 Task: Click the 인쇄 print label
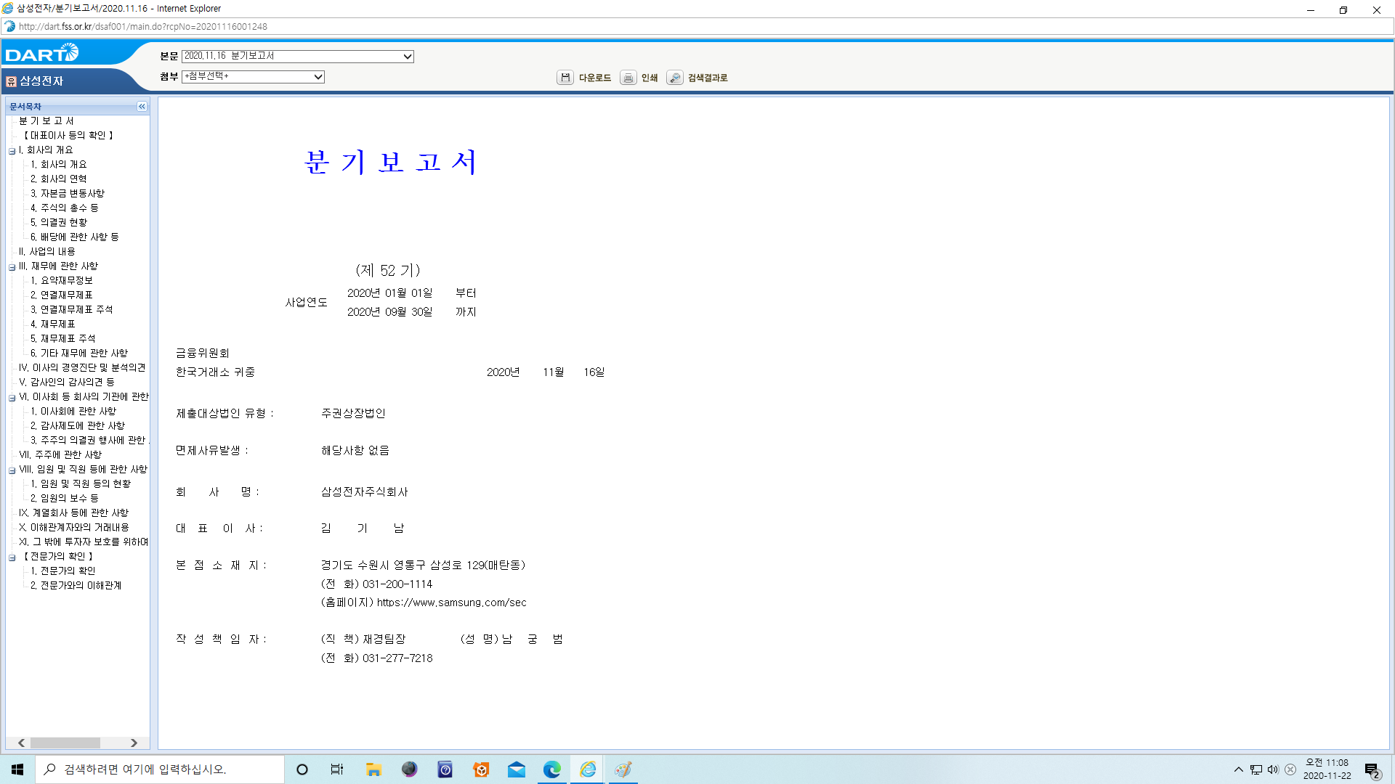point(650,78)
